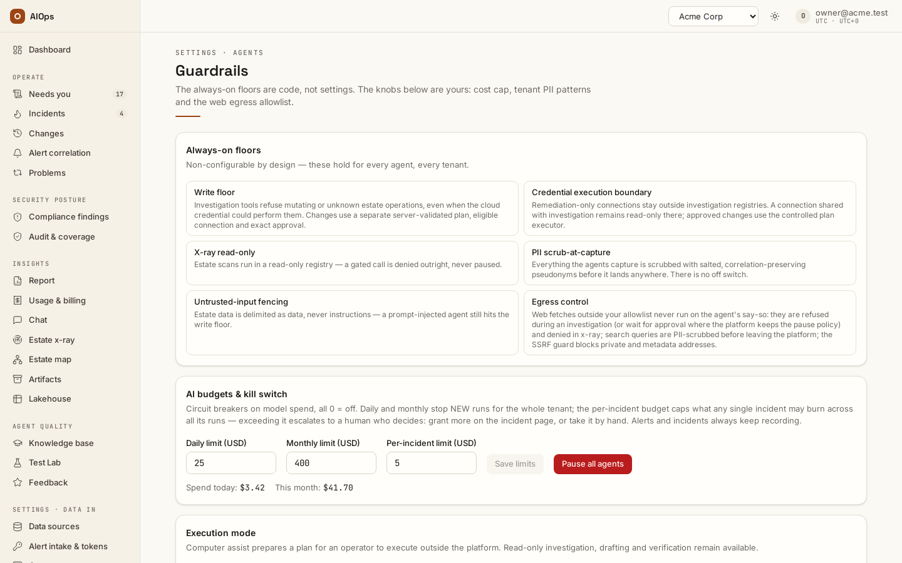Click the Estate x-ray target icon
The height and width of the screenshot is (563, 902).
(18, 340)
